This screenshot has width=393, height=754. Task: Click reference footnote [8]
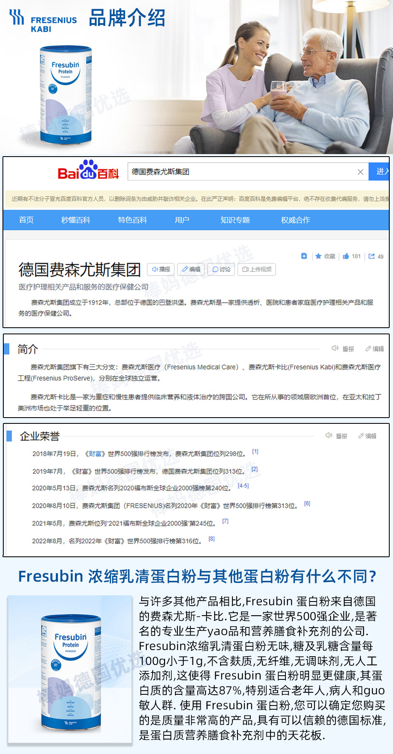[212, 539]
